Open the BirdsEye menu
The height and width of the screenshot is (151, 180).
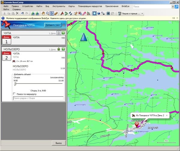point(125,6)
